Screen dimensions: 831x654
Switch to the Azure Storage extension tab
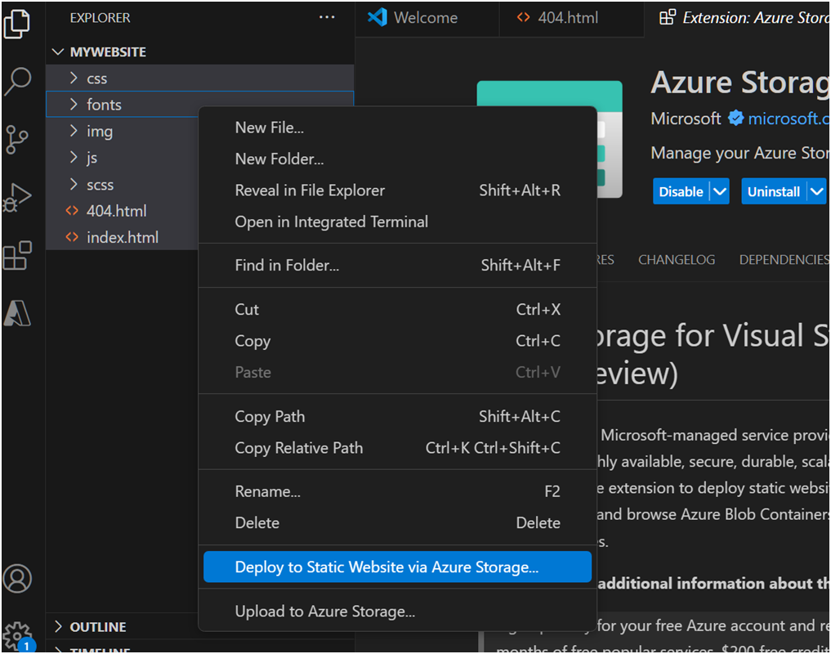pyautogui.click(x=738, y=18)
